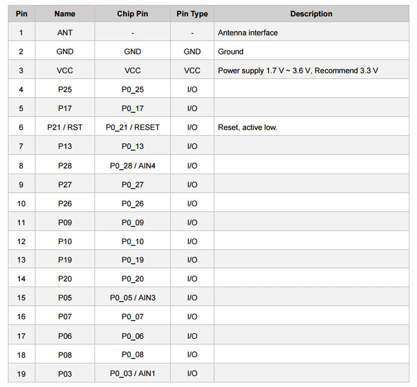Select the P0_05 / AIN3 cell
The width and height of the screenshot is (417, 387).
pyautogui.click(x=132, y=298)
